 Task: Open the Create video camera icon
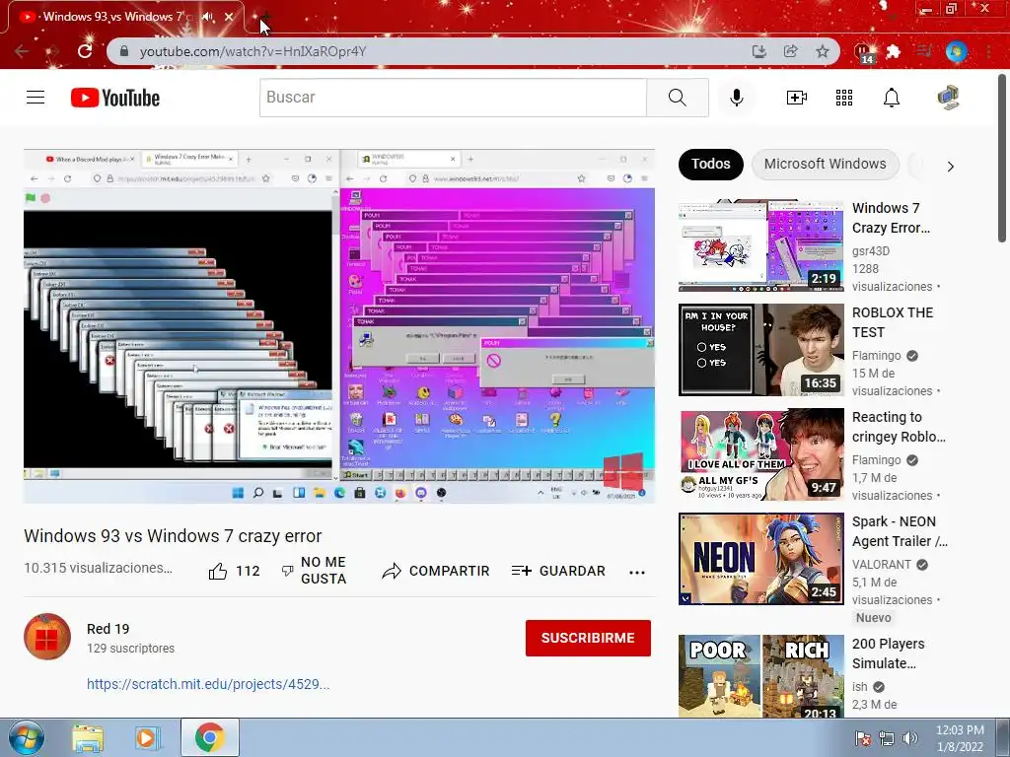(x=796, y=98)
